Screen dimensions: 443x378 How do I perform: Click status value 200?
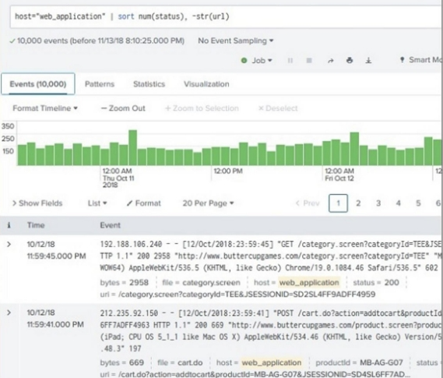[x=392, y=283]
